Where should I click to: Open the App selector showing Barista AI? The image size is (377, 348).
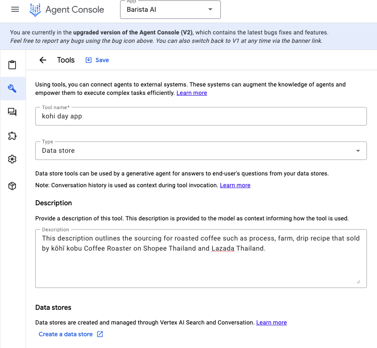[x=170, y=10]
